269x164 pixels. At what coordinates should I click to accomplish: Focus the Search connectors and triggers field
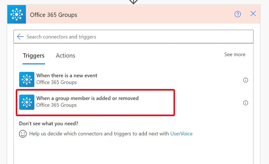coord(134,37)
